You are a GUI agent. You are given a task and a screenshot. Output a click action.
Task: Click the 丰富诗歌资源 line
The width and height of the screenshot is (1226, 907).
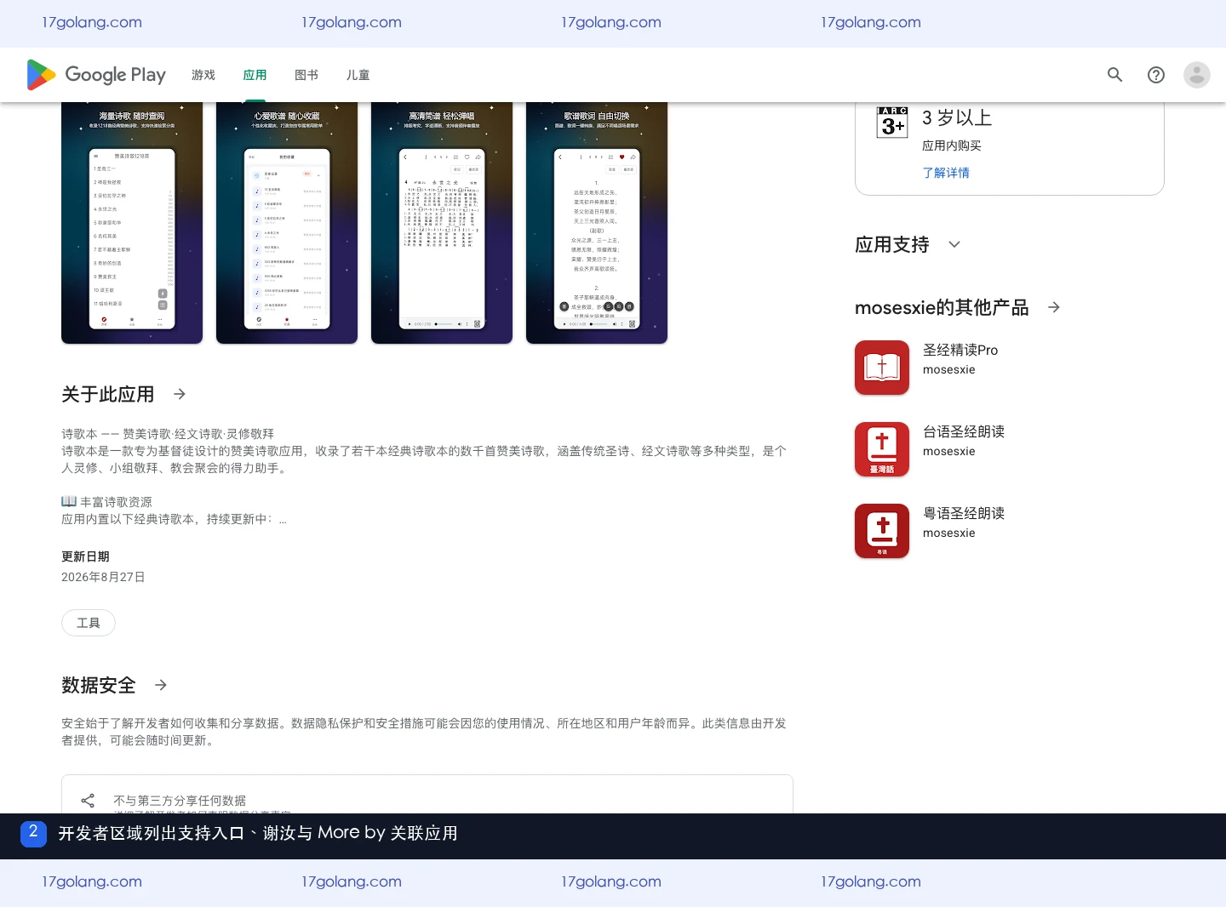click(106, 502)
